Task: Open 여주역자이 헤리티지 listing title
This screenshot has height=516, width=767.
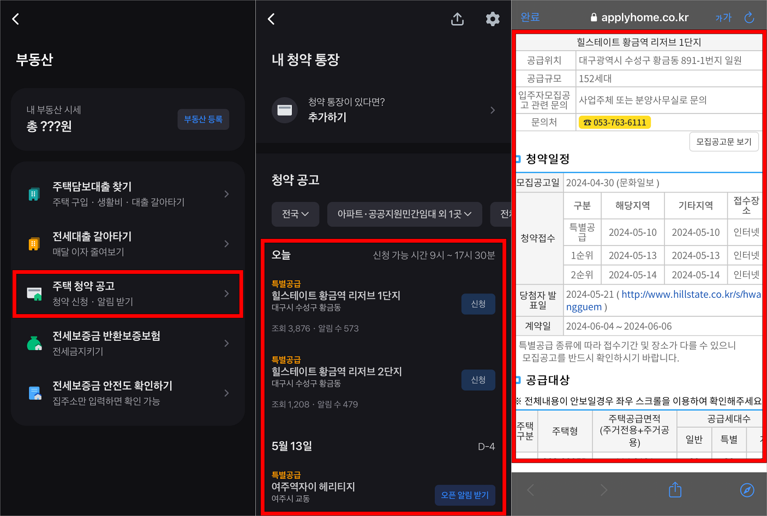Action: pyautogui.click(x=313, y=487)
